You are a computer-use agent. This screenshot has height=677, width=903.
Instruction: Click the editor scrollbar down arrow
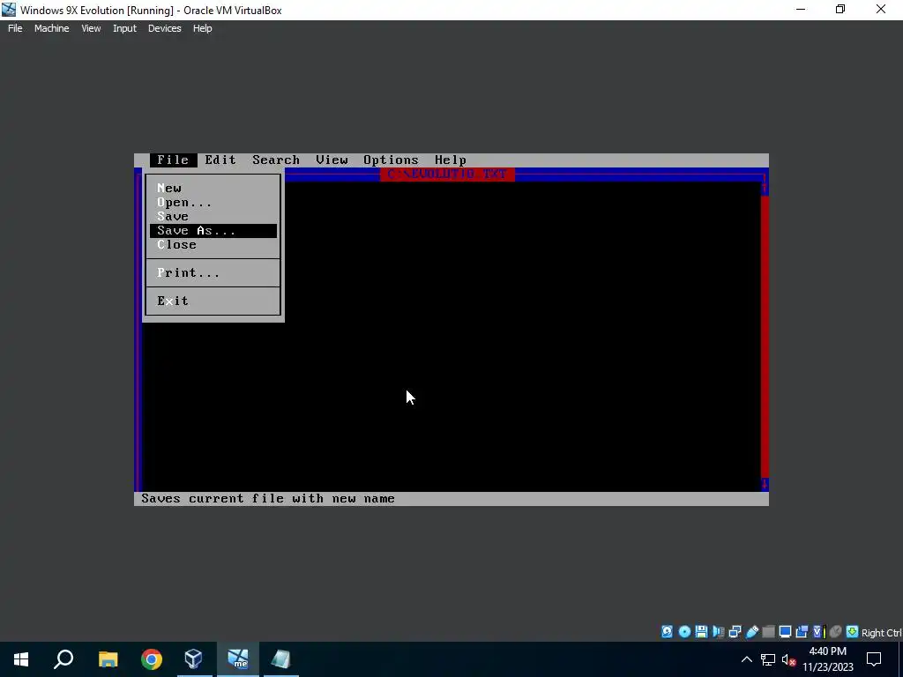[x=765, y=484]
